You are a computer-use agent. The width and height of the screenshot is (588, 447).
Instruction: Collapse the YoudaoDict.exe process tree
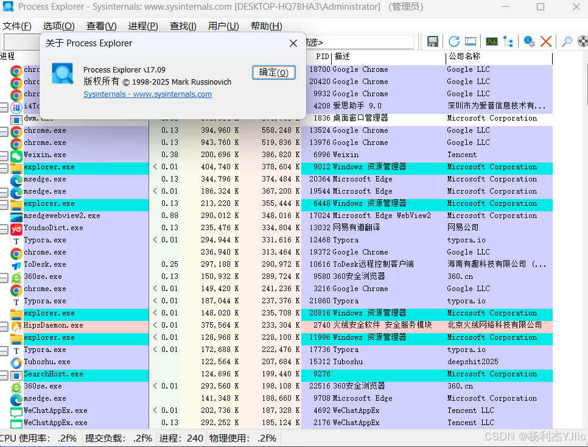coord(4,229)
